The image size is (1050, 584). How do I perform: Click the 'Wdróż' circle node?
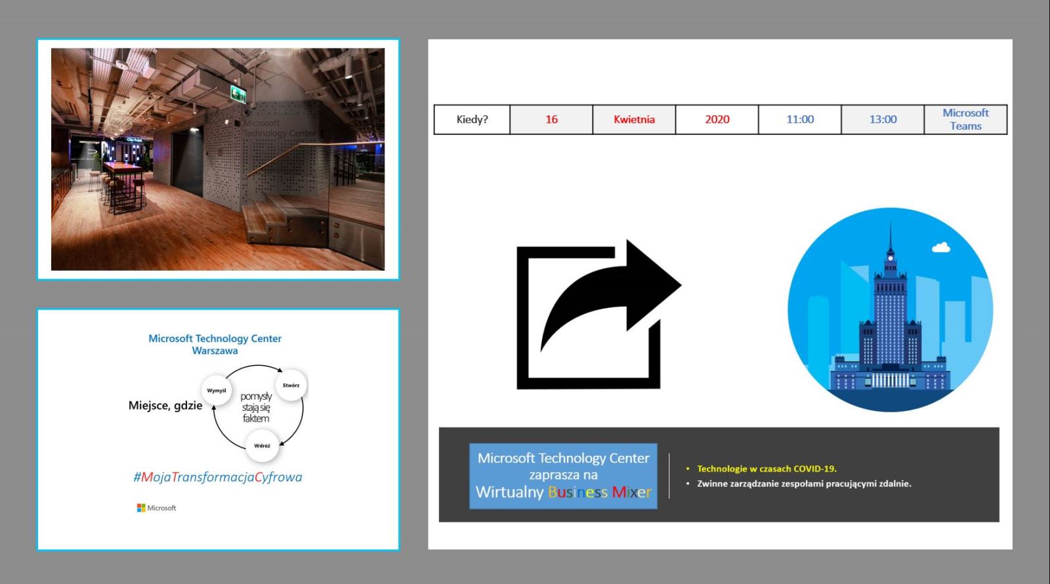pos(262,446)
